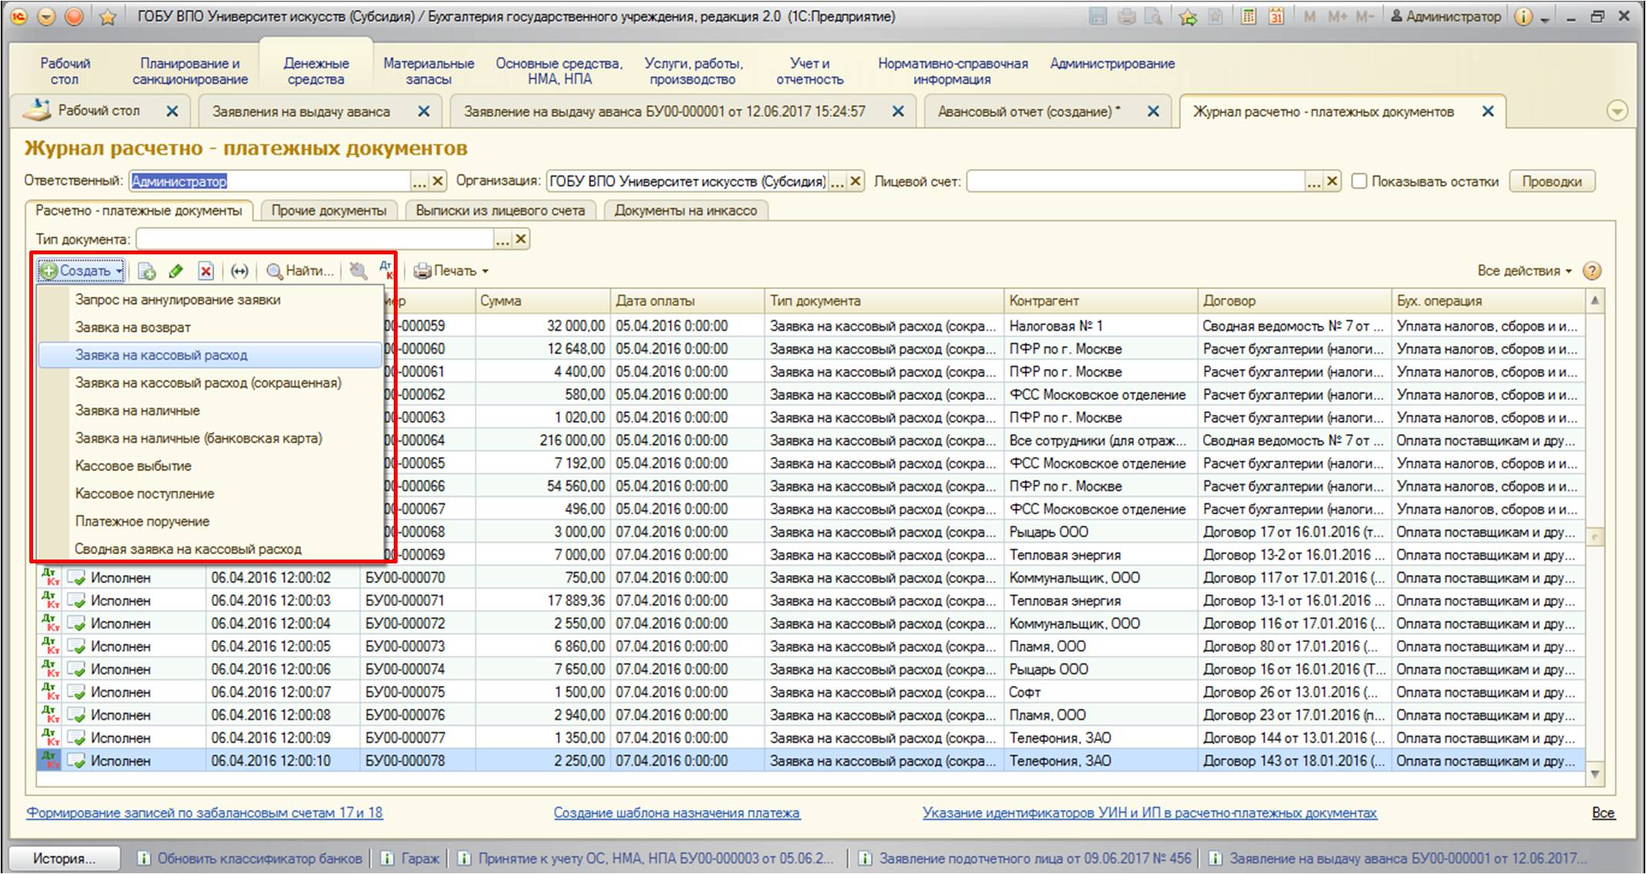The image size is (1646, 874).
Task: Click the M+ memory add button
Action: pyautogui.click(x=1337, y=17)
